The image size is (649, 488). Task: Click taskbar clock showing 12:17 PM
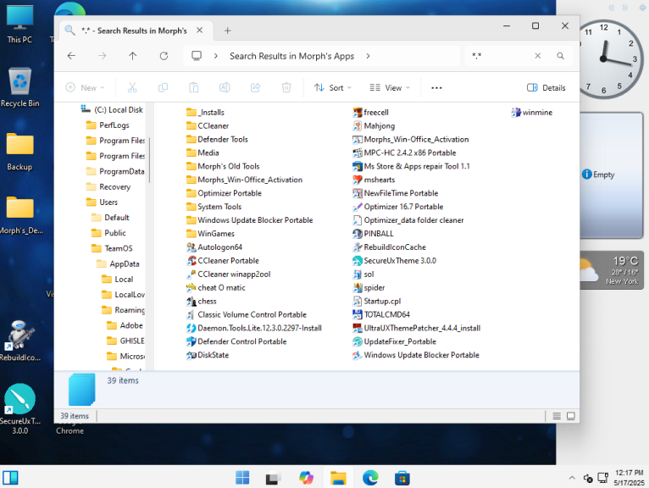click(x=629, y=478)
